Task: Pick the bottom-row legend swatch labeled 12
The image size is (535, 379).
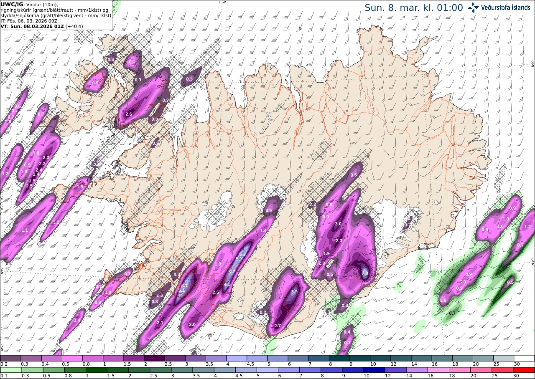Action: 395,370
